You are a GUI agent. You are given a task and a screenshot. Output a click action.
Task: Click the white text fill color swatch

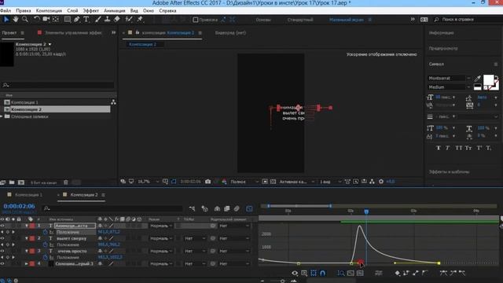(488, 80)
